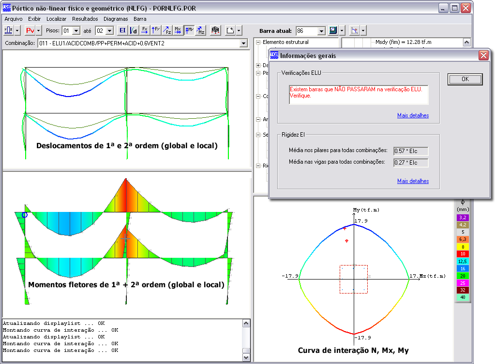The height and width of the screenshot is (364, 495).
Task: Open the Barra atual dropdown
Action: 321,31
